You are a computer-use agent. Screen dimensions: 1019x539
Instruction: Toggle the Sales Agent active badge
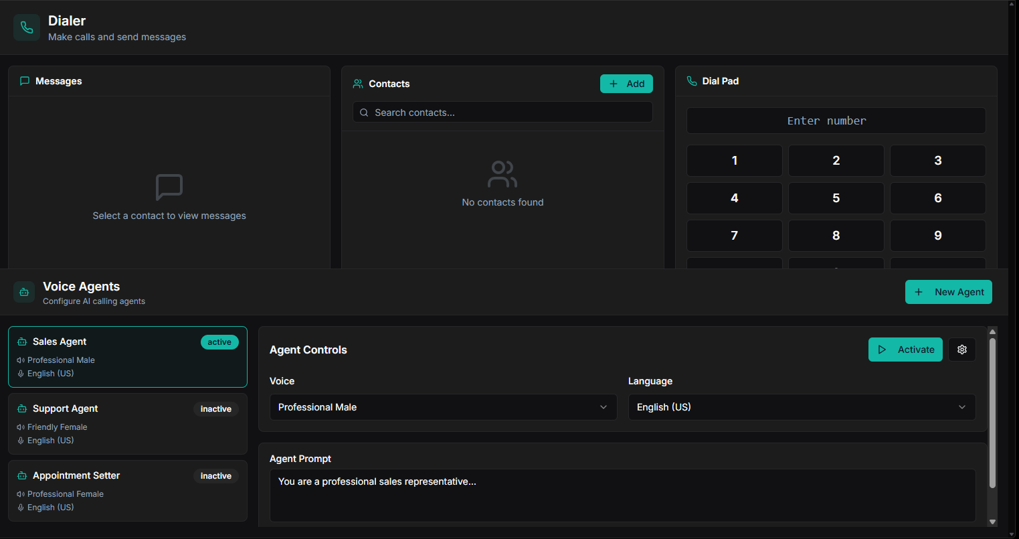click(219, 342)
